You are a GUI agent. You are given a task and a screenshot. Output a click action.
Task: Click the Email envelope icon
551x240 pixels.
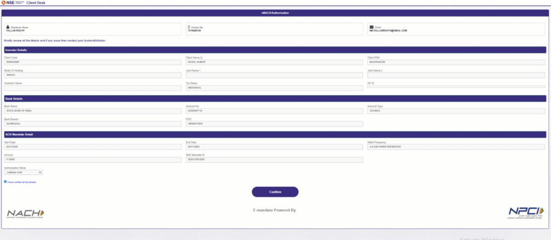pyautogui.click(x=371, y=26)
